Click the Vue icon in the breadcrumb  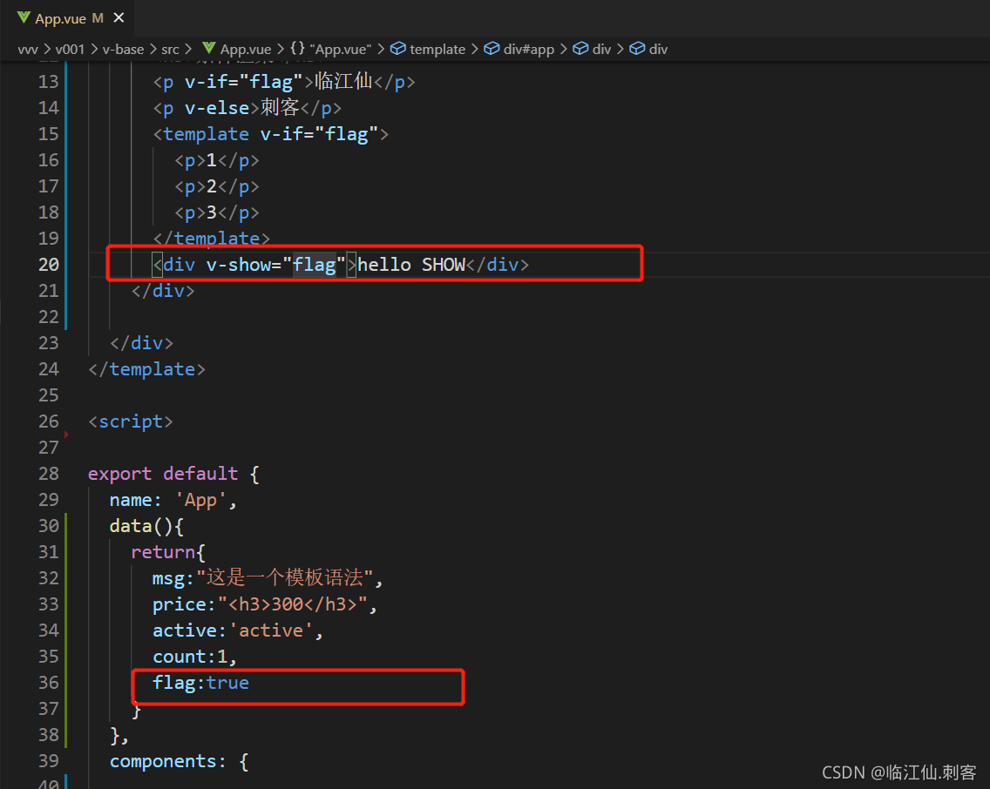point(209,49)
